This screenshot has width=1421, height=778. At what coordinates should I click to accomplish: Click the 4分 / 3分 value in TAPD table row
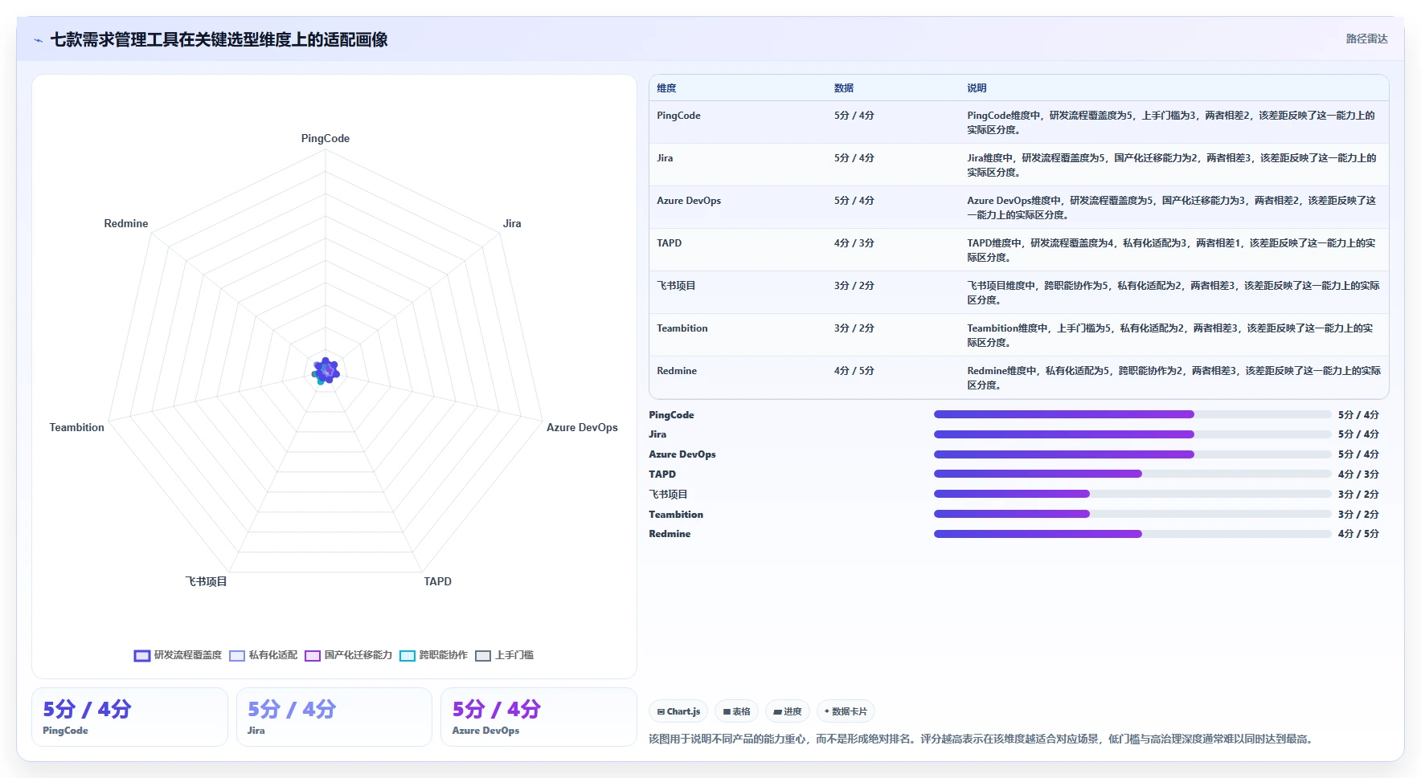coord(854,243)
